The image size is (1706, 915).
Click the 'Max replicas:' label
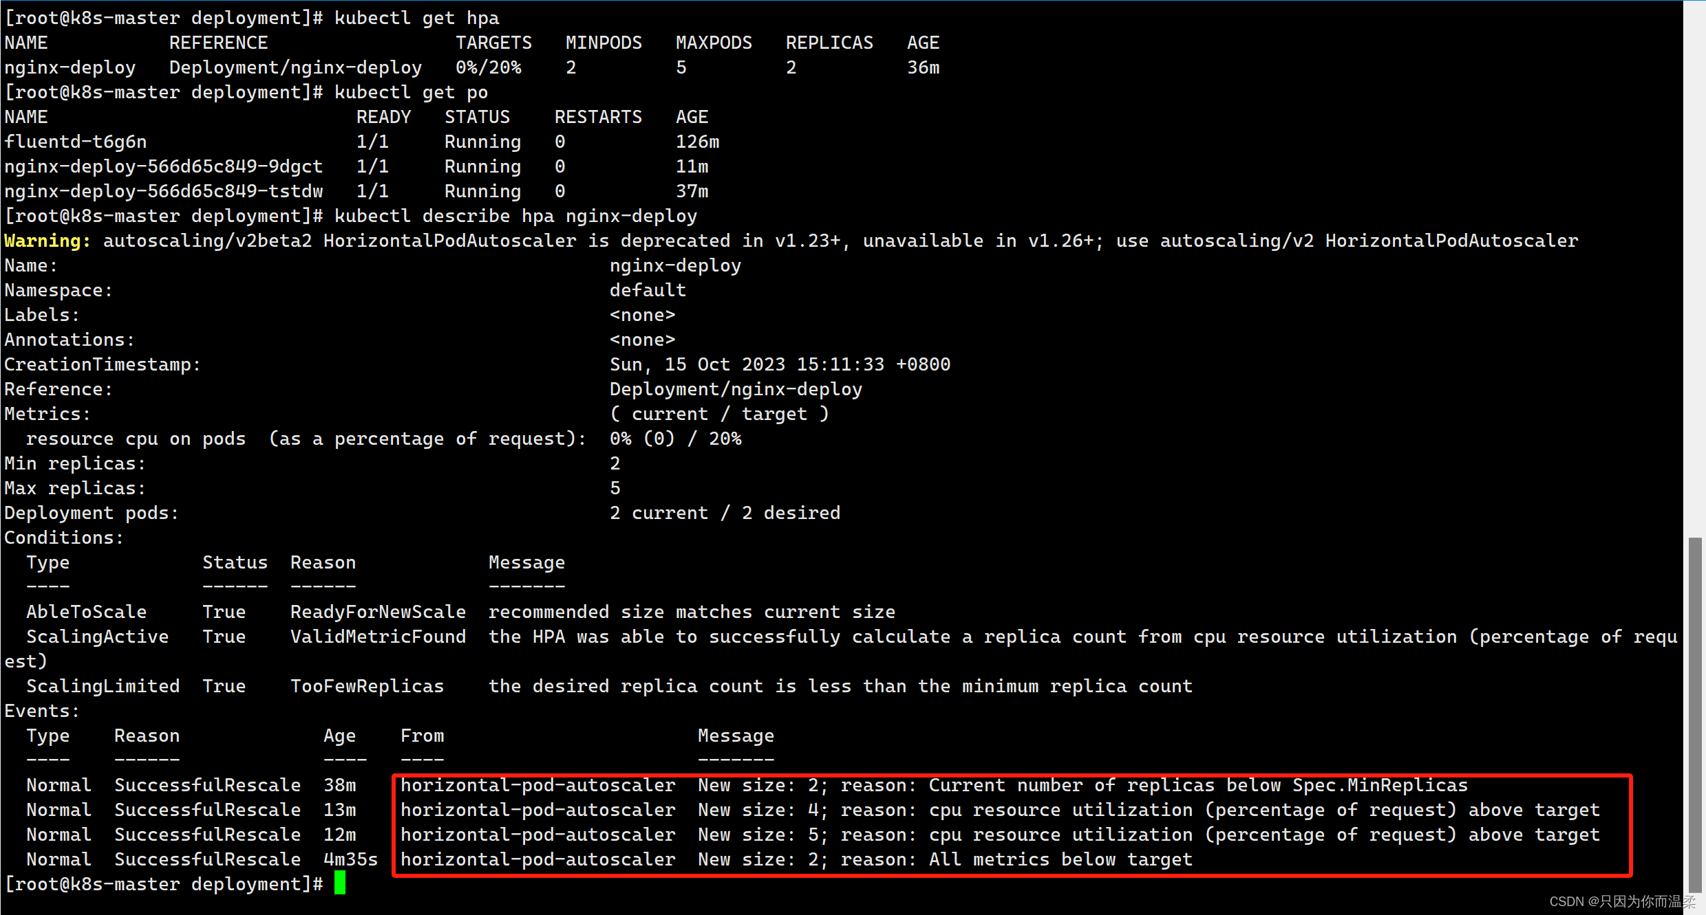(x=75, y=488)
